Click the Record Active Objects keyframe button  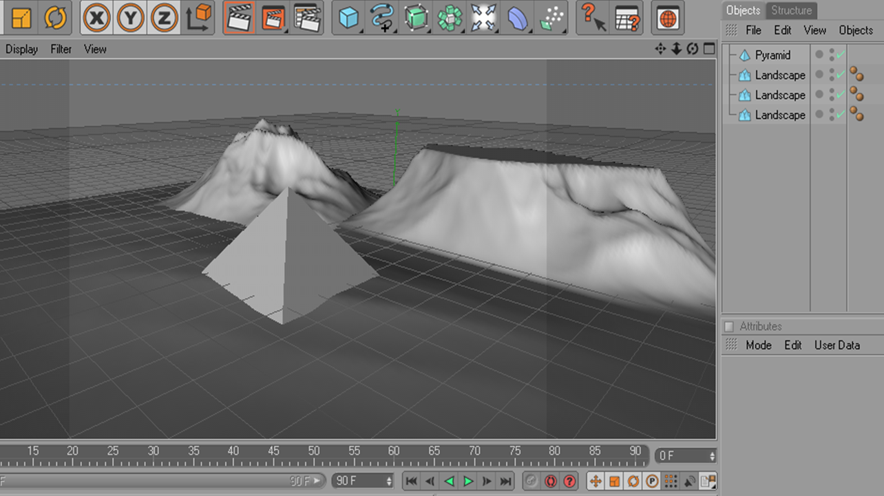tap(550, 481)
